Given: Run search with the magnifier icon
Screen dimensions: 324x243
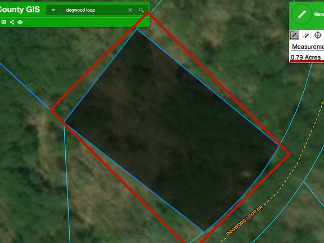Looking at the screenshot, I should (x=141, y=10).
